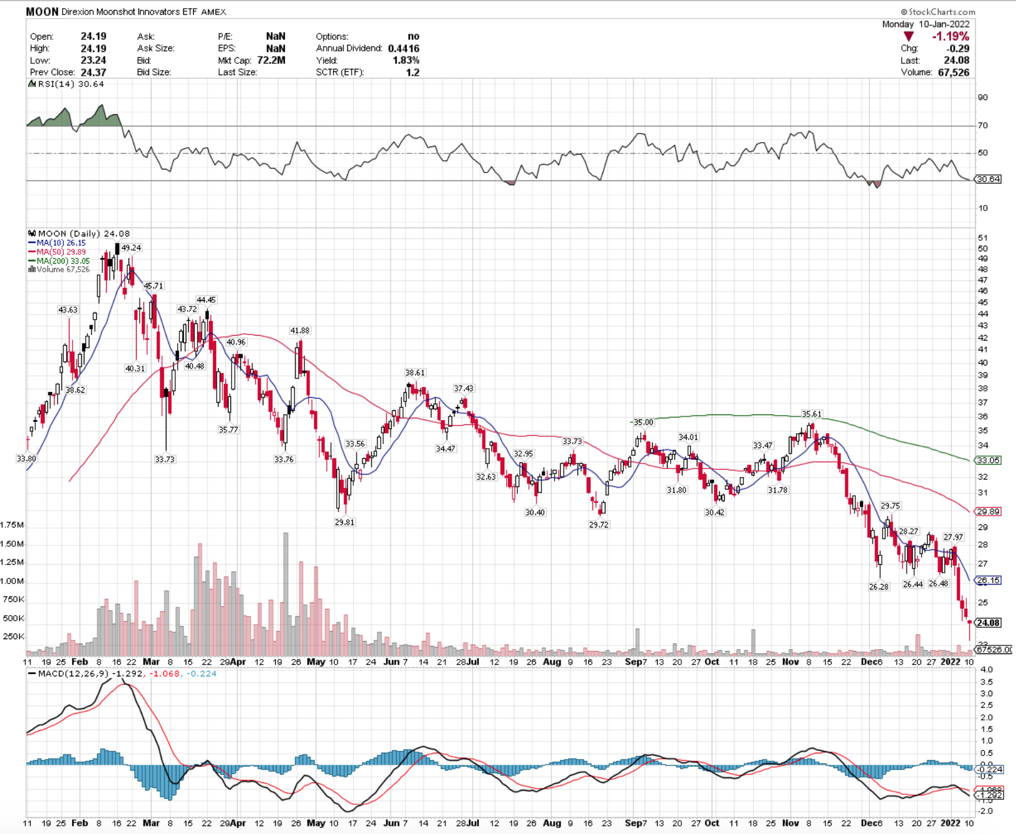
Task: Click the 49.24 peak price label
Action: tap(131, 248)
